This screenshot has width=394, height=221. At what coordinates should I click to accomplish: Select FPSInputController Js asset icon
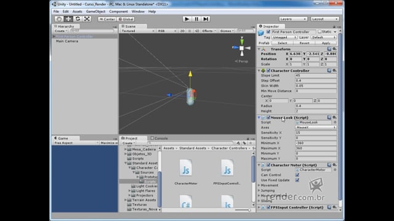[227, 168]
